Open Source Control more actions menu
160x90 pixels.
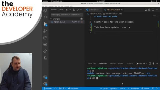tap(81, 10)
